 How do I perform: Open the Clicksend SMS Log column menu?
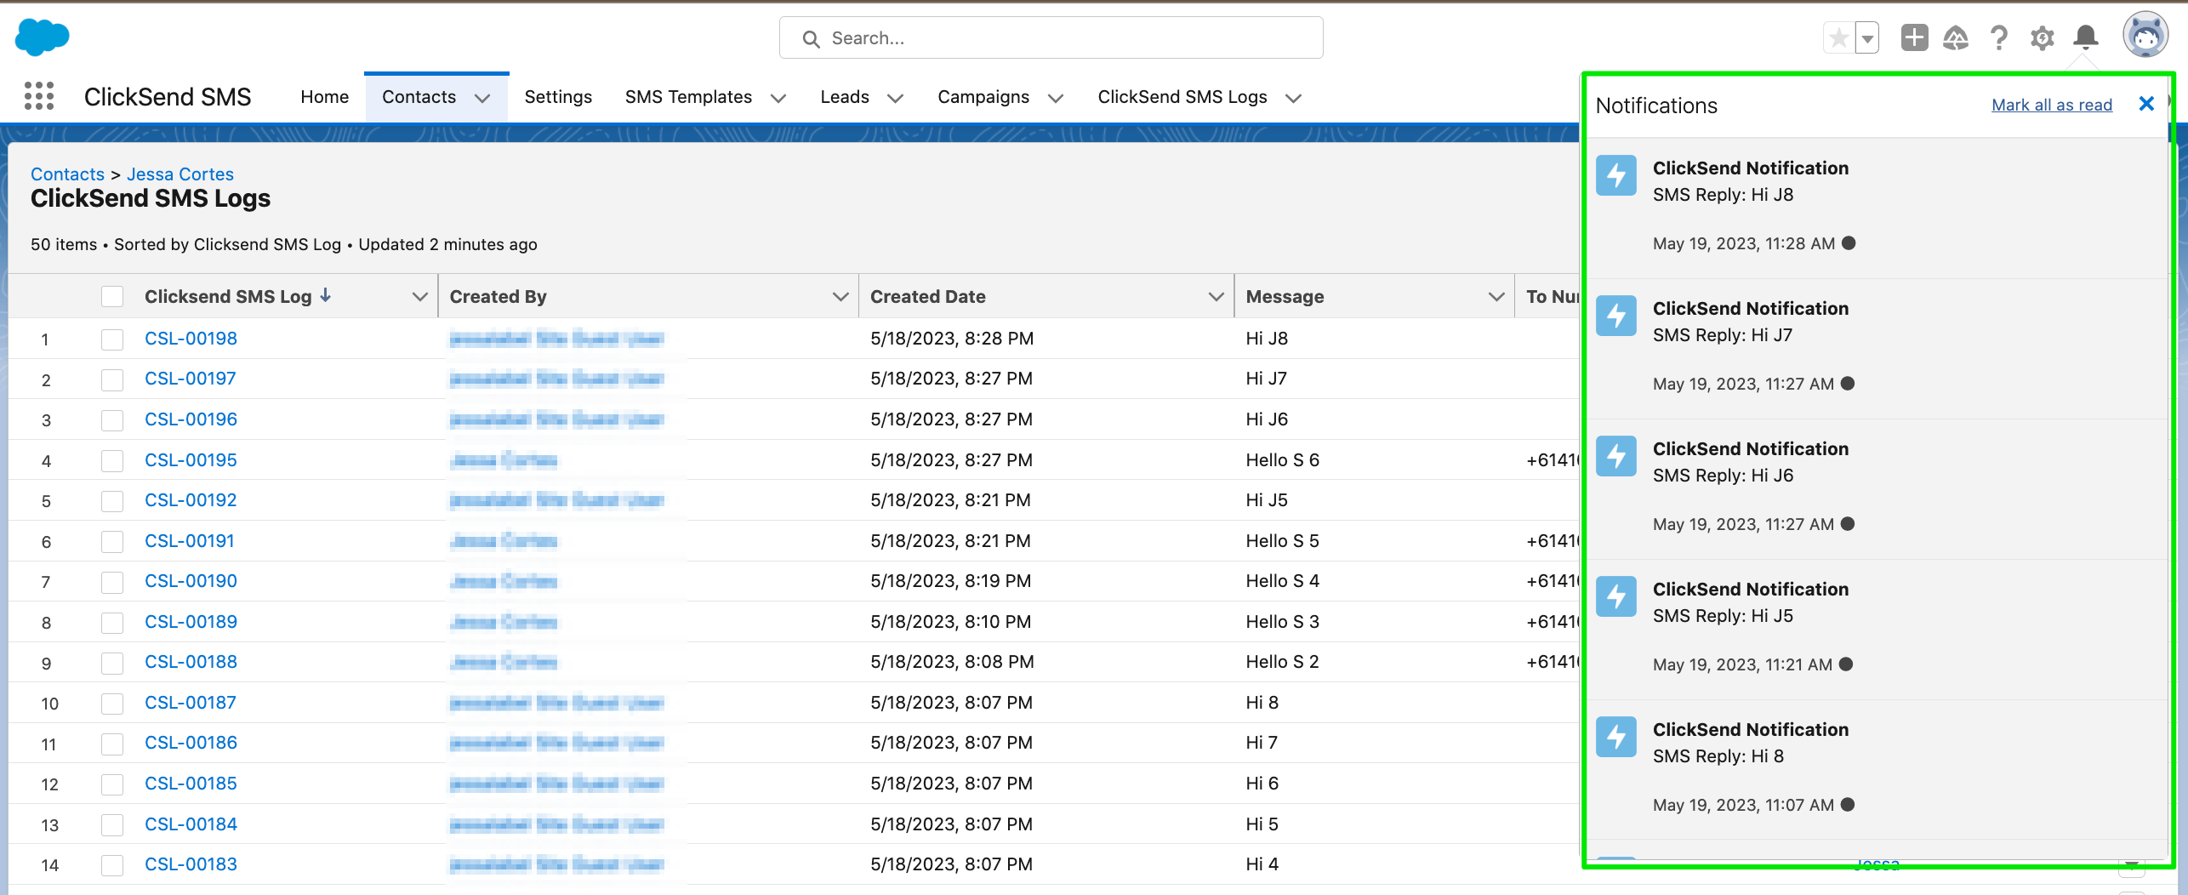point(419,296)
